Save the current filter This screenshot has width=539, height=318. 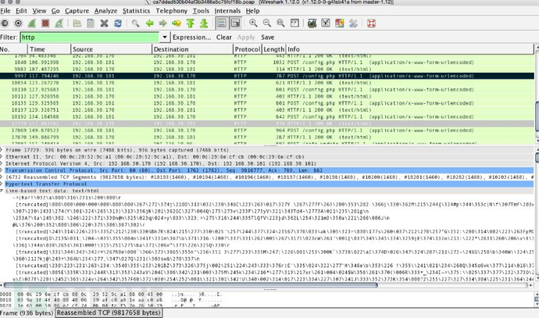click(267, 38)
